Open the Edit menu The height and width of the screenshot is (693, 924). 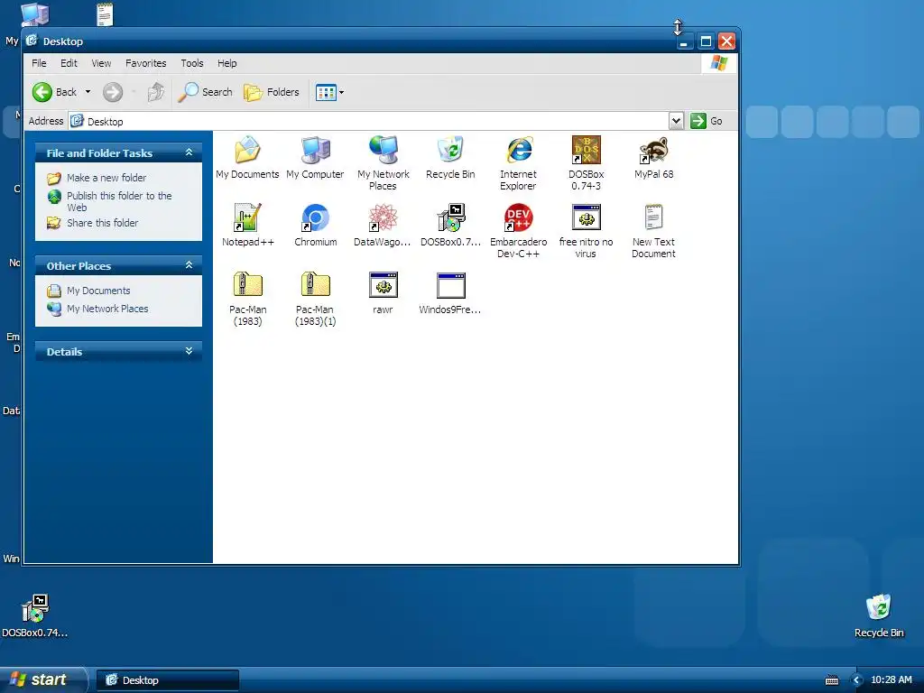(x=69, y=63)
